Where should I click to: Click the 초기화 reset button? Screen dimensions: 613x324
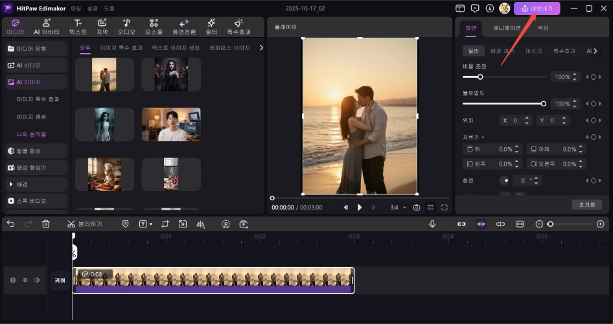(x=587, y=205)
